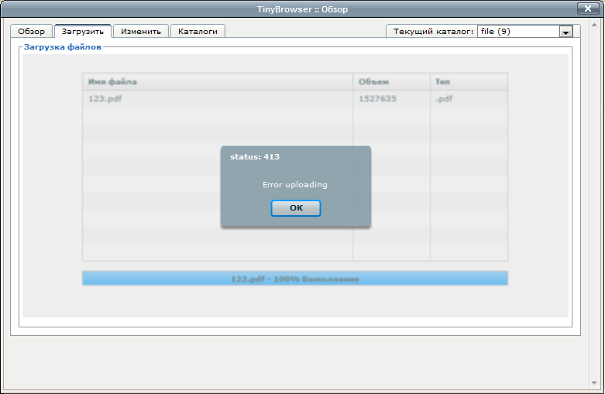The height and width of the screenshot is (394, 605).
Task: Click the .pdf type cell
Action: click(444, 99)
